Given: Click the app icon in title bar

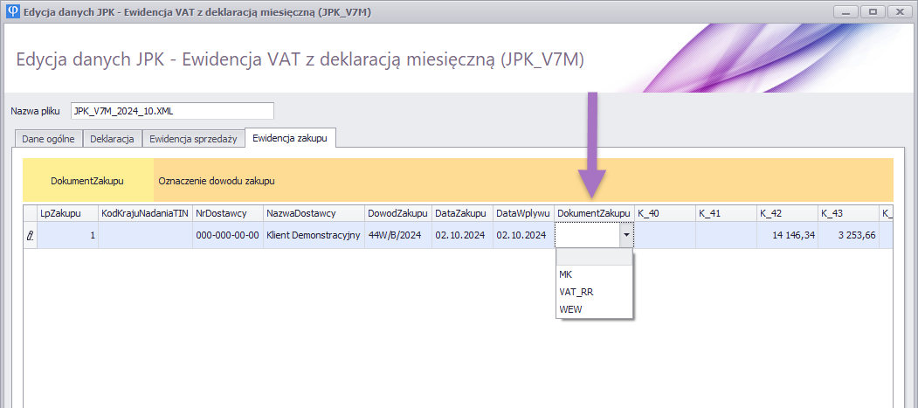Looking at the screenshot, I should 11,12.
